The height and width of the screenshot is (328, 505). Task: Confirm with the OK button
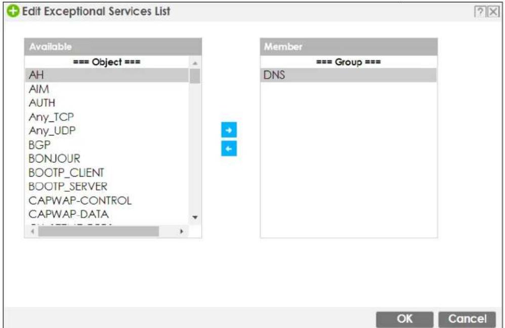point(404,319)
